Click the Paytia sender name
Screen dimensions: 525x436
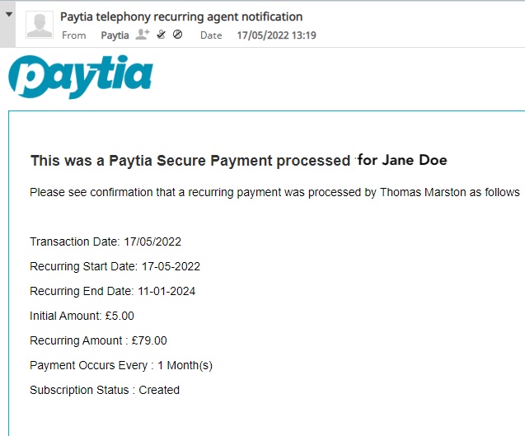tap(115, 35)
